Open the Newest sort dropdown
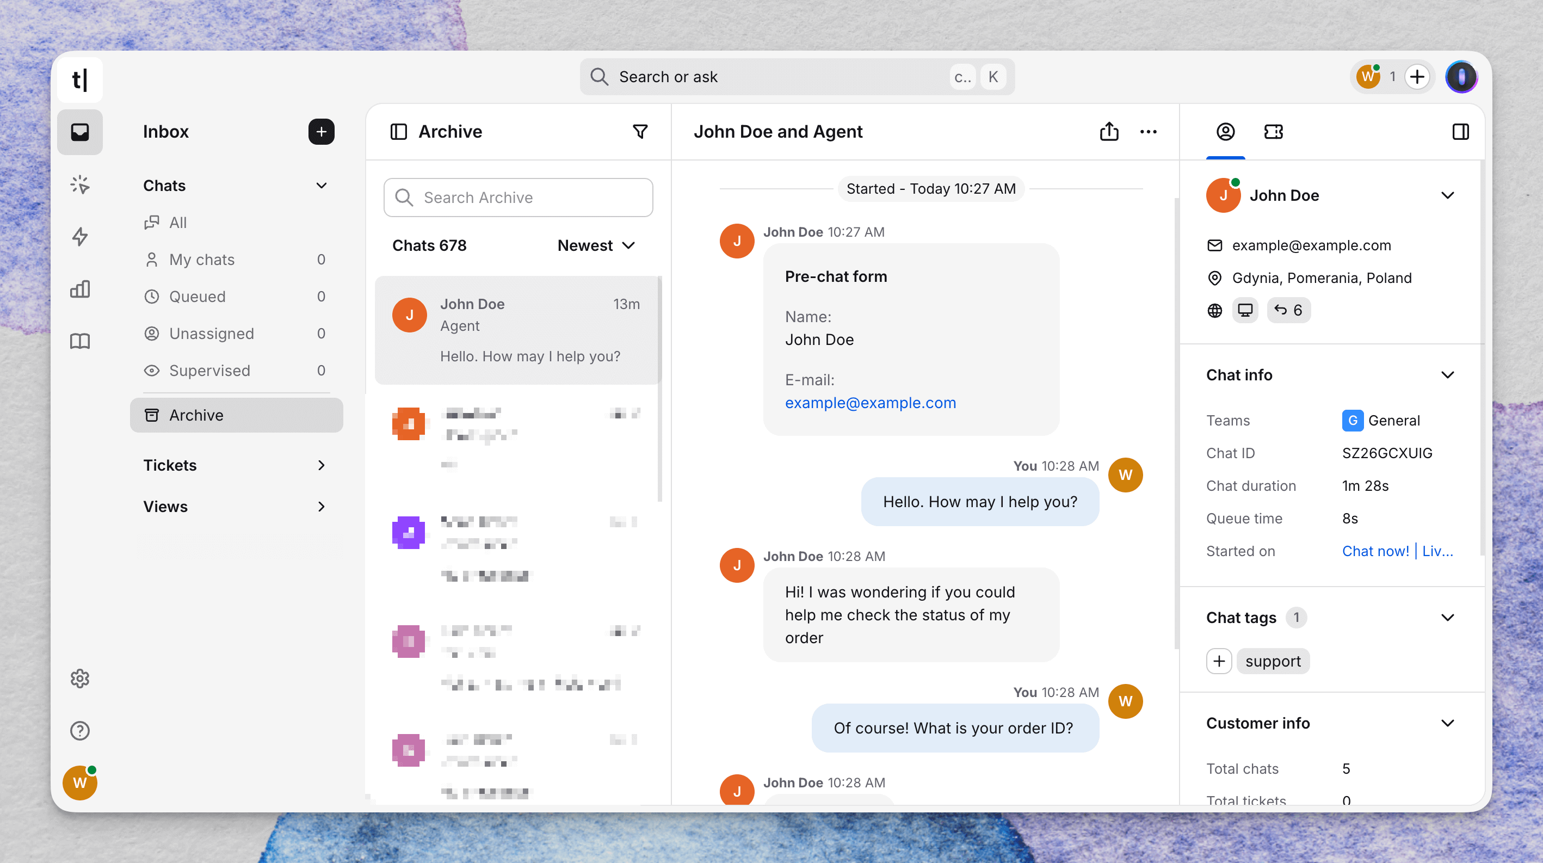The image size is (1543, 863). [x=595, y=245]
